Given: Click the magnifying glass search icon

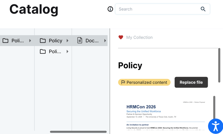Looking at the screenshot, I should (203, 9).
